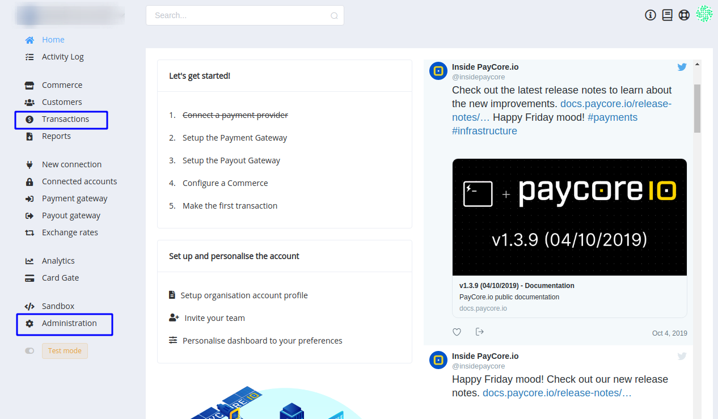
Task: Open Activity Log menu item
Action: point(63,57)
